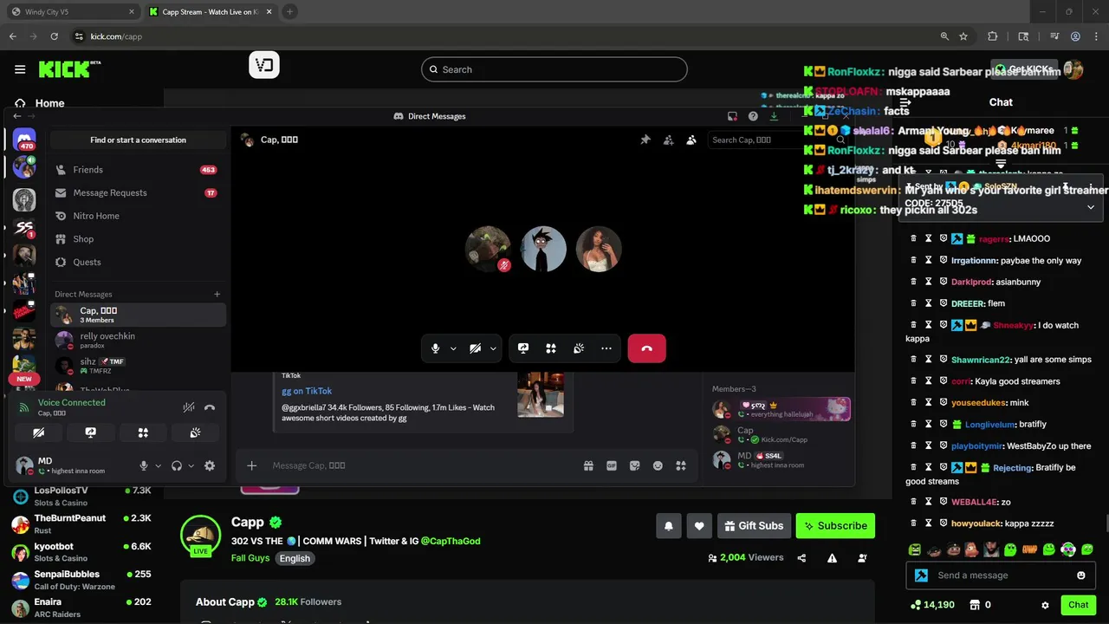Expand the pinned message chevron in Kick chat
The image size is (1109, 624).
1091,207
